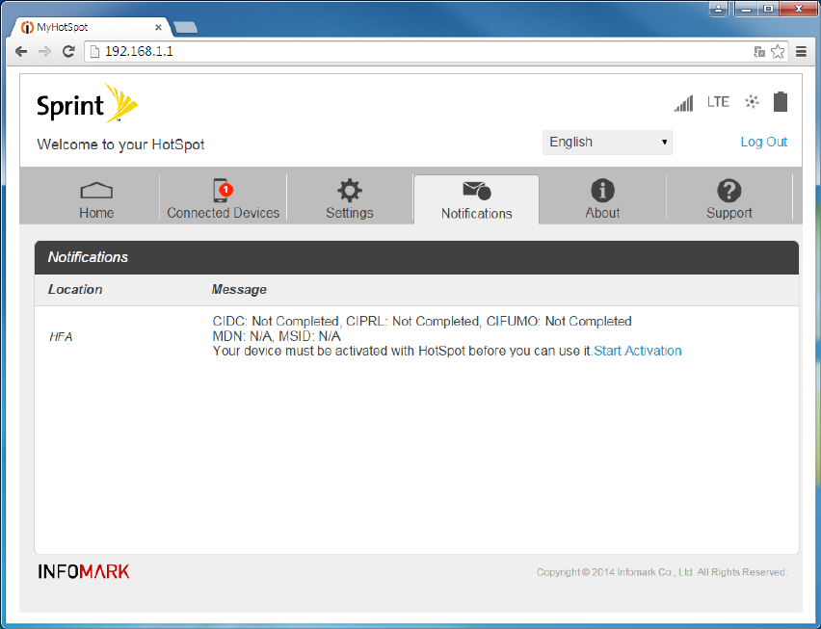Viewport: 821px width, 629px height.
Task: Open the English language dropdown
Action: 607,143
